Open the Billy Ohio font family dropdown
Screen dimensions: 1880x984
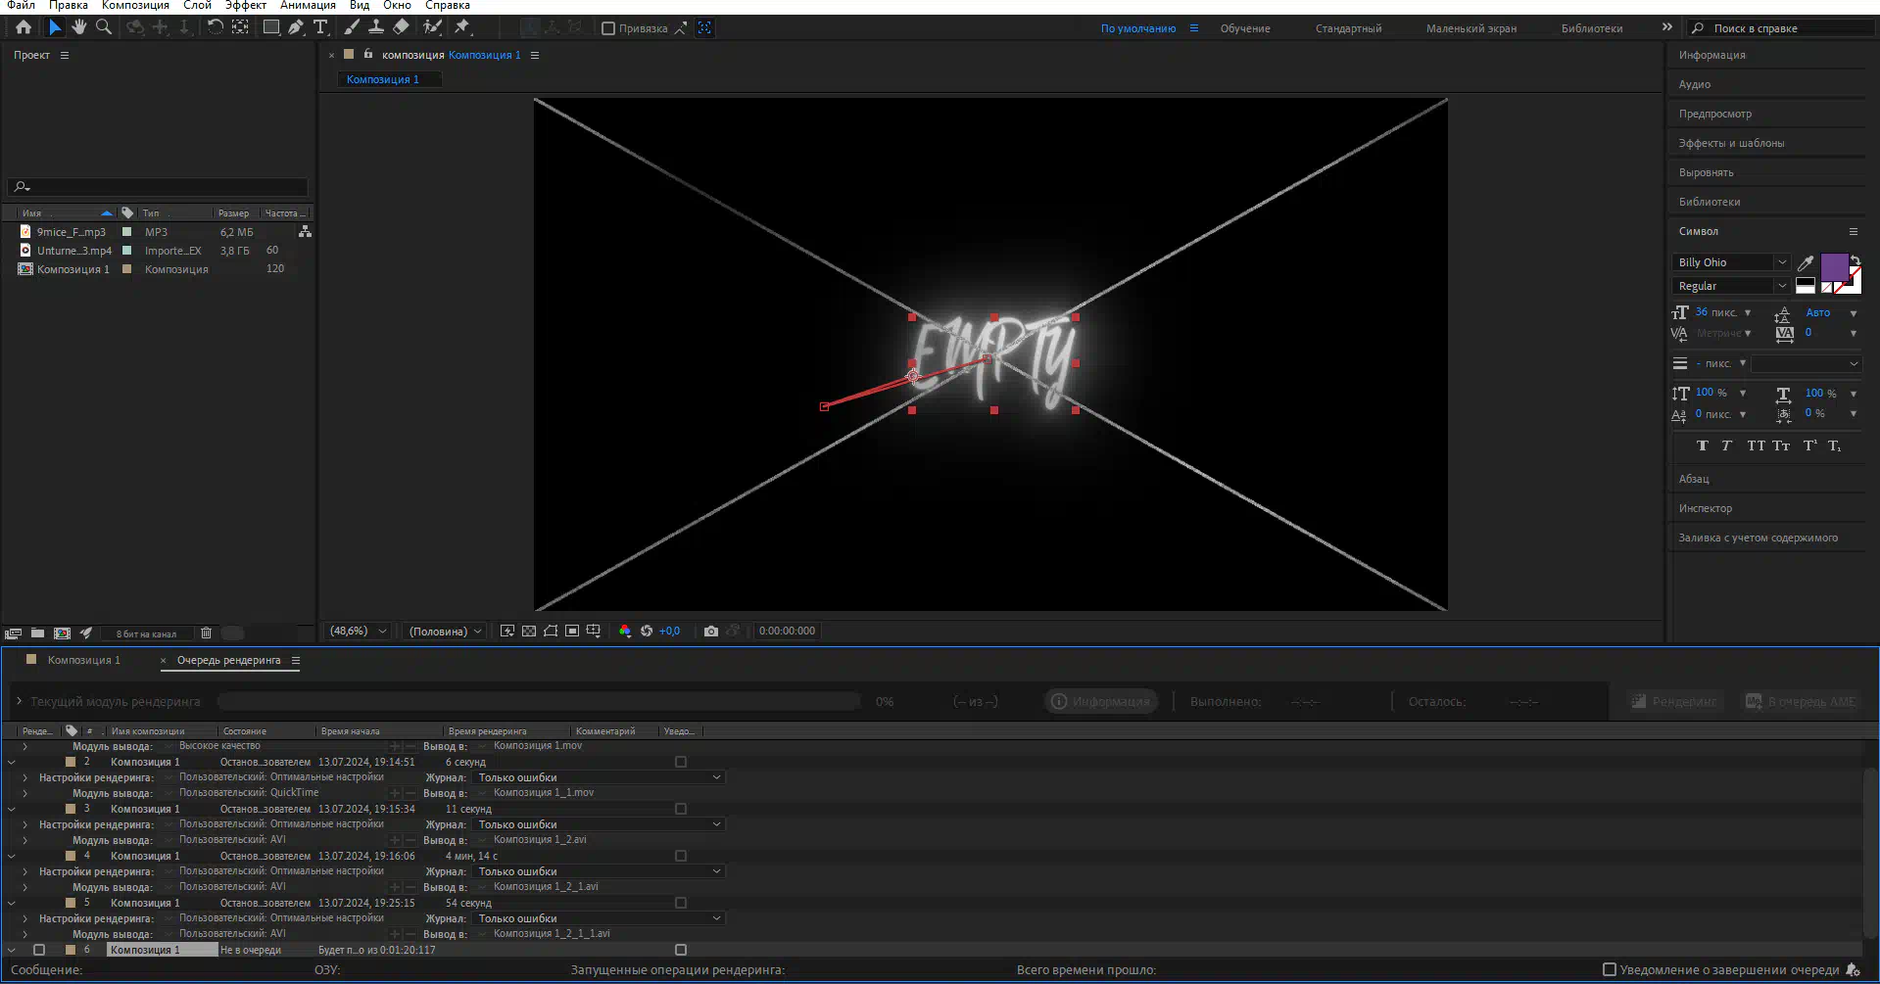click(x=1781, y=262)
